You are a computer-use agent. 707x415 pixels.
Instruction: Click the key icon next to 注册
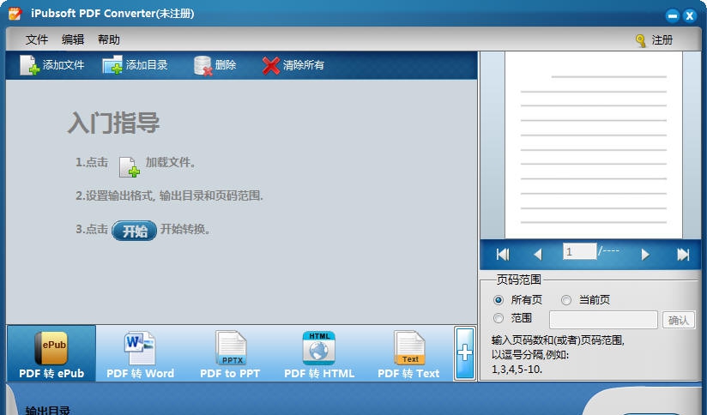coord(640,40)
